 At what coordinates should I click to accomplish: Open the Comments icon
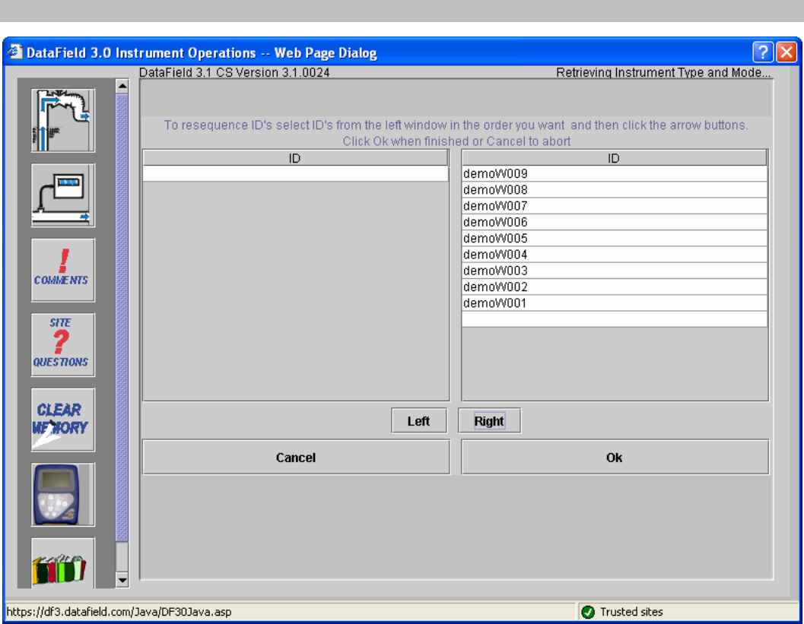coord(63,270)
